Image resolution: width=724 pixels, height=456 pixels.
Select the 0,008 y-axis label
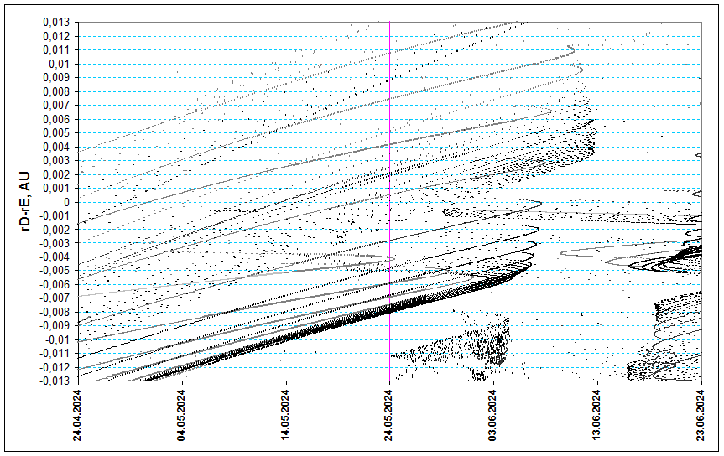[57, 91]
